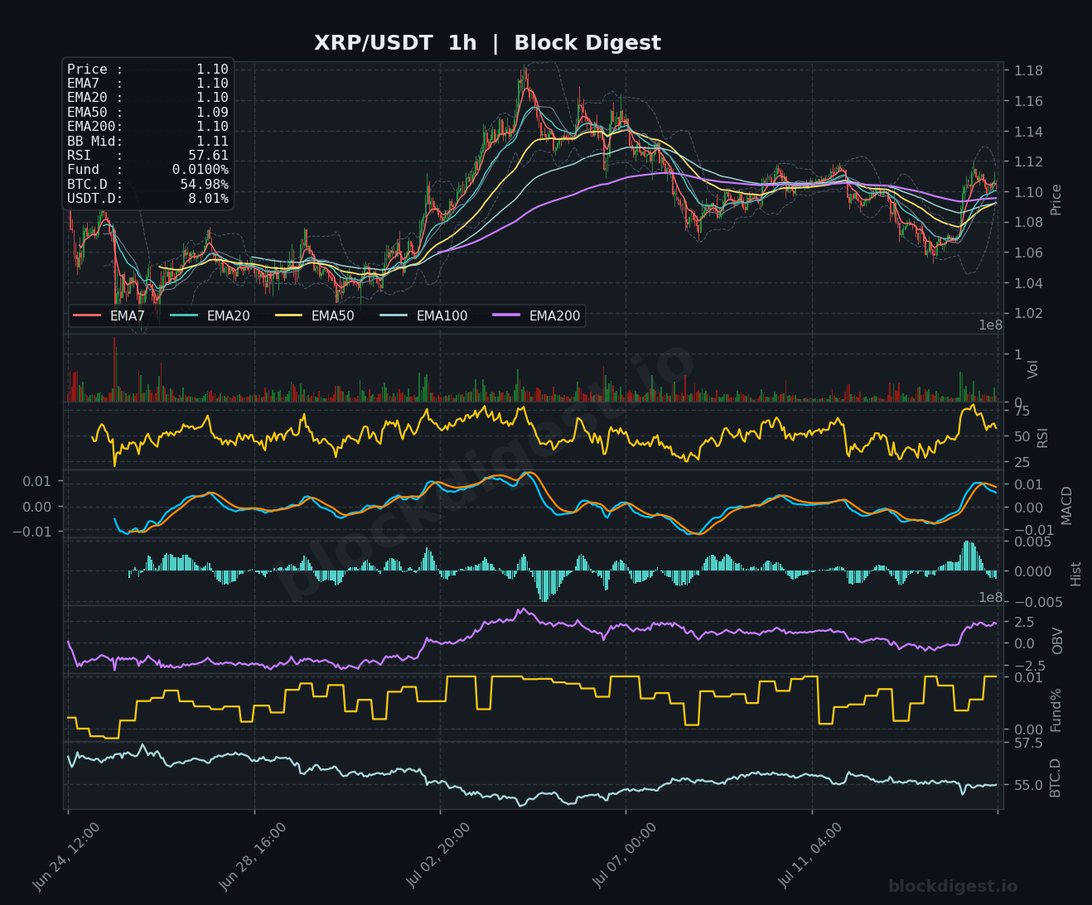Image resolution: width=1092 pixels, height=905 pixels.
Task: Click the BTC.D 54.98% stats row
Action: pyautogui.click(x=147, y=185)
